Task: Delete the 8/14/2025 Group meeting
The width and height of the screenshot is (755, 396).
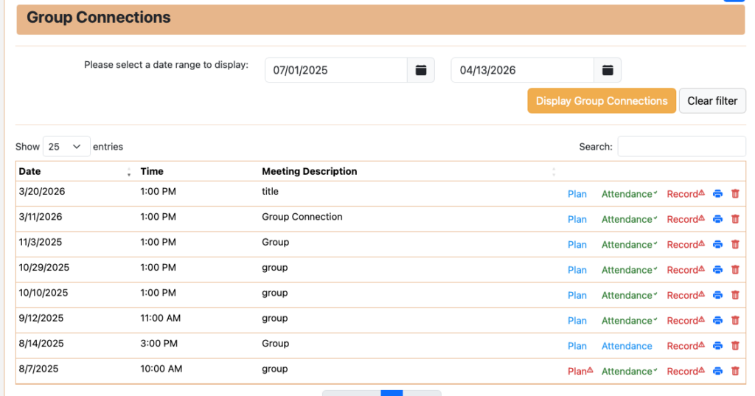Action: [735, 346]
